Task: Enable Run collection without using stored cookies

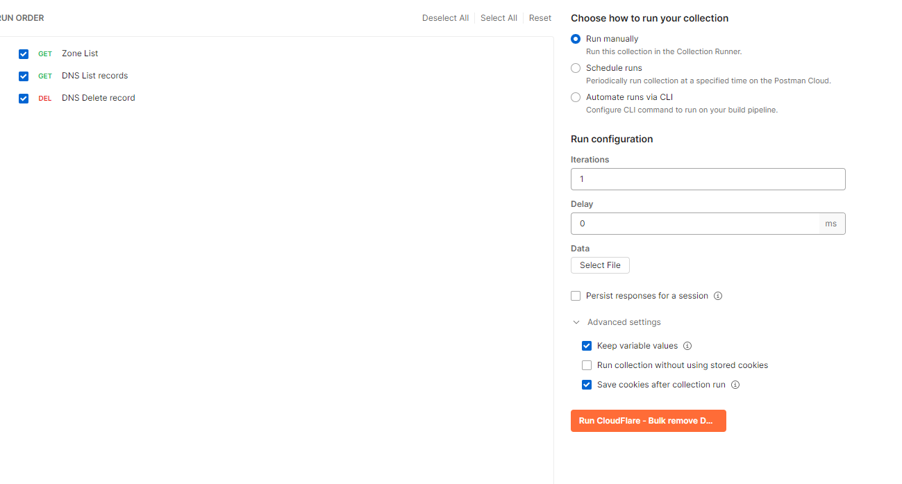Action: tap(587, 365)
